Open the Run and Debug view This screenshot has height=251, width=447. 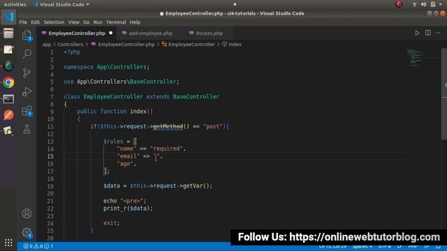27,91
